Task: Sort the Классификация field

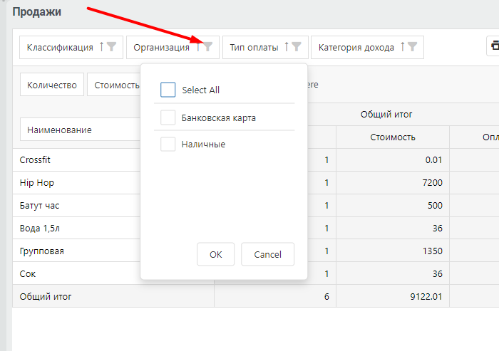Action: click(x=101, y=47)
